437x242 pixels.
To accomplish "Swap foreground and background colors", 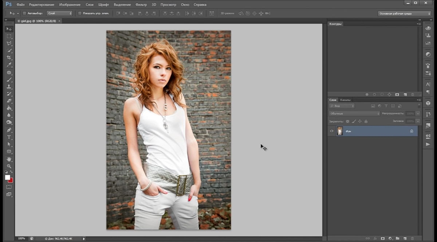I will click(11, 172).
